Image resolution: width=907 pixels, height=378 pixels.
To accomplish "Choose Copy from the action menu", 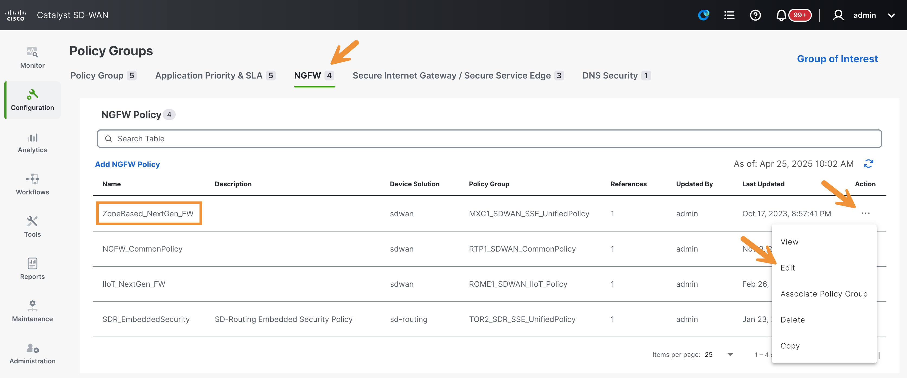I will 790,346.
